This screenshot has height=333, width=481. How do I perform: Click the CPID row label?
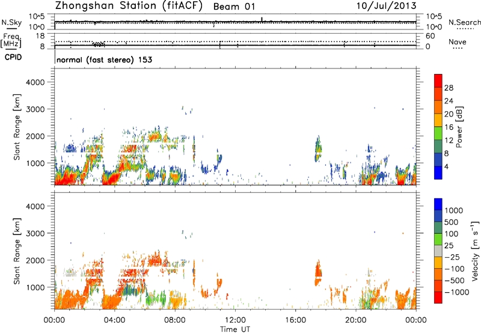(x=13, y=57)
